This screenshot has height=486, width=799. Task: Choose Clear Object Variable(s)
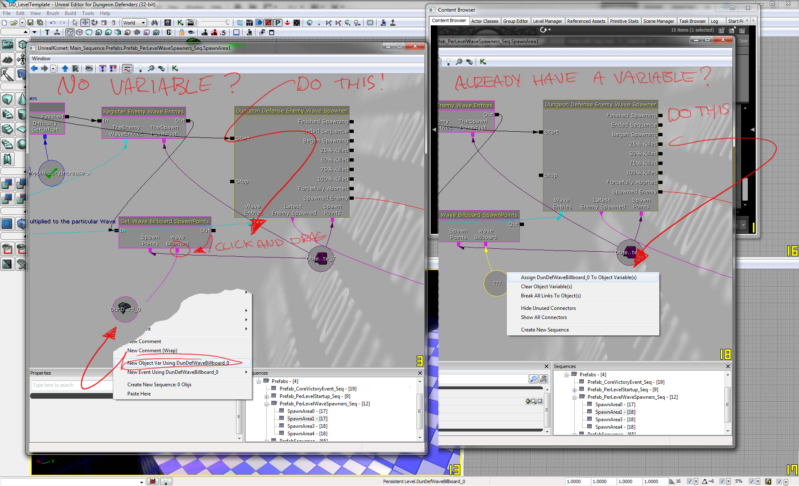tap(583, 287)
